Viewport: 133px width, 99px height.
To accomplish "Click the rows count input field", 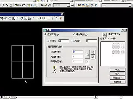I will coord(63,41).
